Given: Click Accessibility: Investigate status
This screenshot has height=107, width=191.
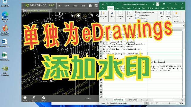Looking at the screenshot, I should click(x=117, y=103).
